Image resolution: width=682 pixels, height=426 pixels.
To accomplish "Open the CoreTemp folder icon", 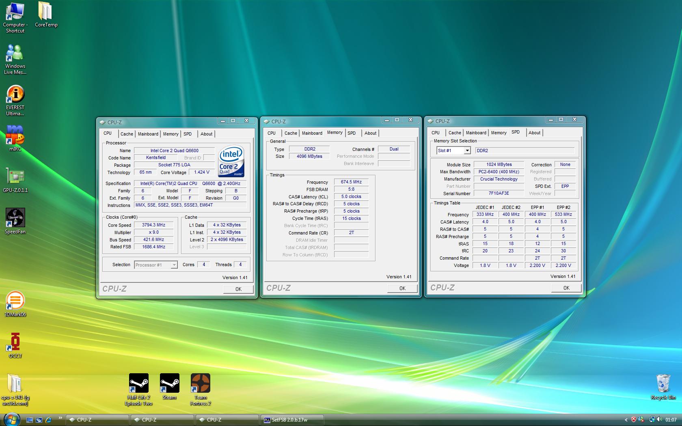I will coord(46,15).
